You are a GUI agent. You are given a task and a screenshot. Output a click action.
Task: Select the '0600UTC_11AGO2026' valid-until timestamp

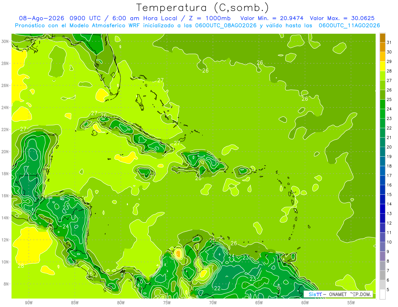click(349, 26)
